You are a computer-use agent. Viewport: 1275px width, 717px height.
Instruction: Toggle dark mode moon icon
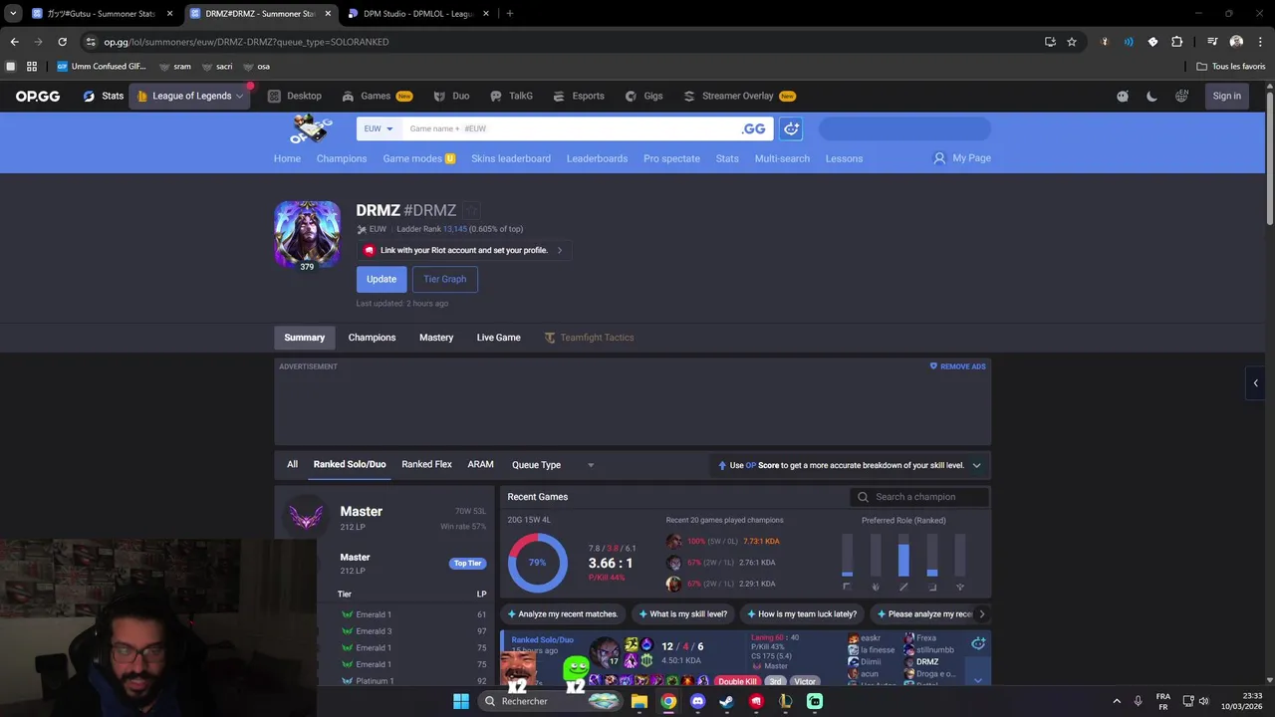click(x=1152, y=96)
